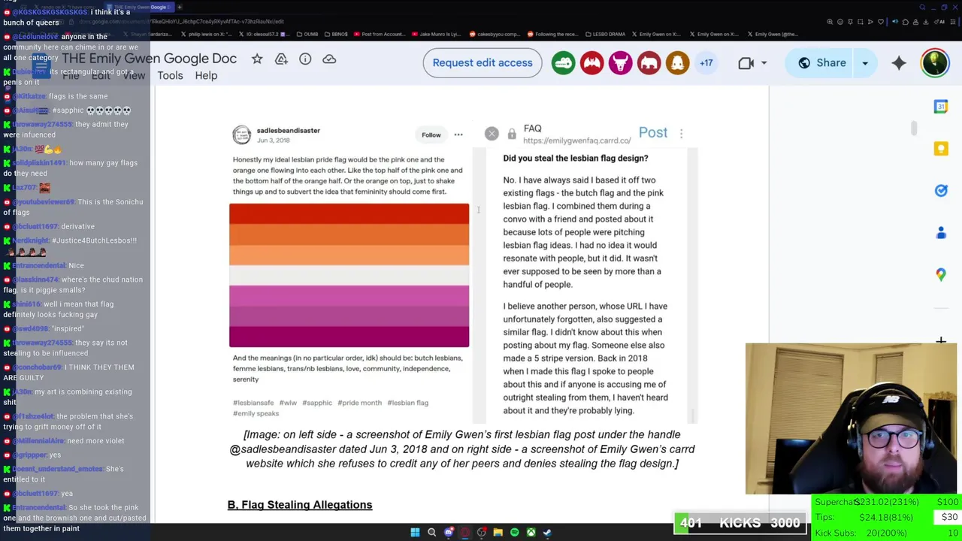Click Request edit access
The width and height of the screenshot is (962, 541).
[483, 63]
